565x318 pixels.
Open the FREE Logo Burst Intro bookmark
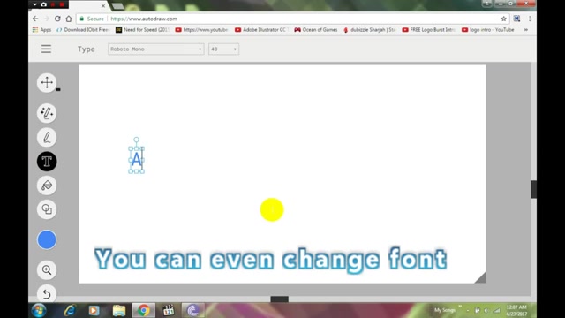coord(428,30)
